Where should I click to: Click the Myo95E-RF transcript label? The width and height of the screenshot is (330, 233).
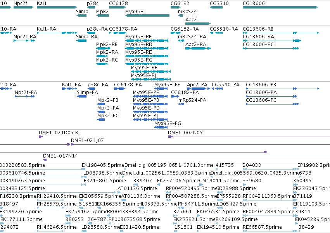144,68
